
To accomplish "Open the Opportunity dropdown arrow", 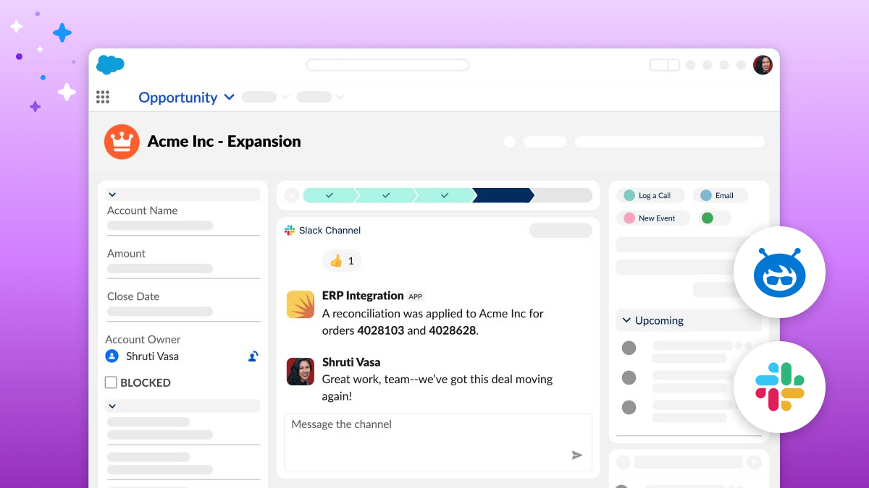I will coord(230,97).
